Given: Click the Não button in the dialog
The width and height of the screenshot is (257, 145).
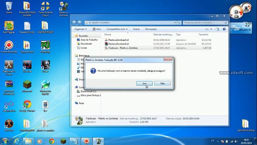Looking at the screenshot, I should (162, 83).
